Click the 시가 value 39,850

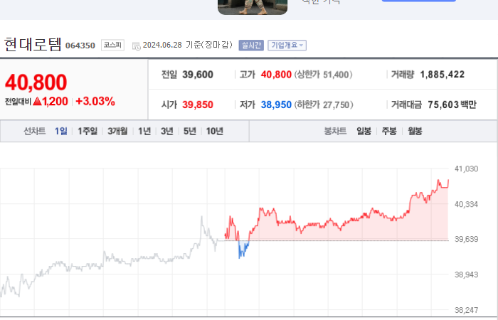point(198,105)
